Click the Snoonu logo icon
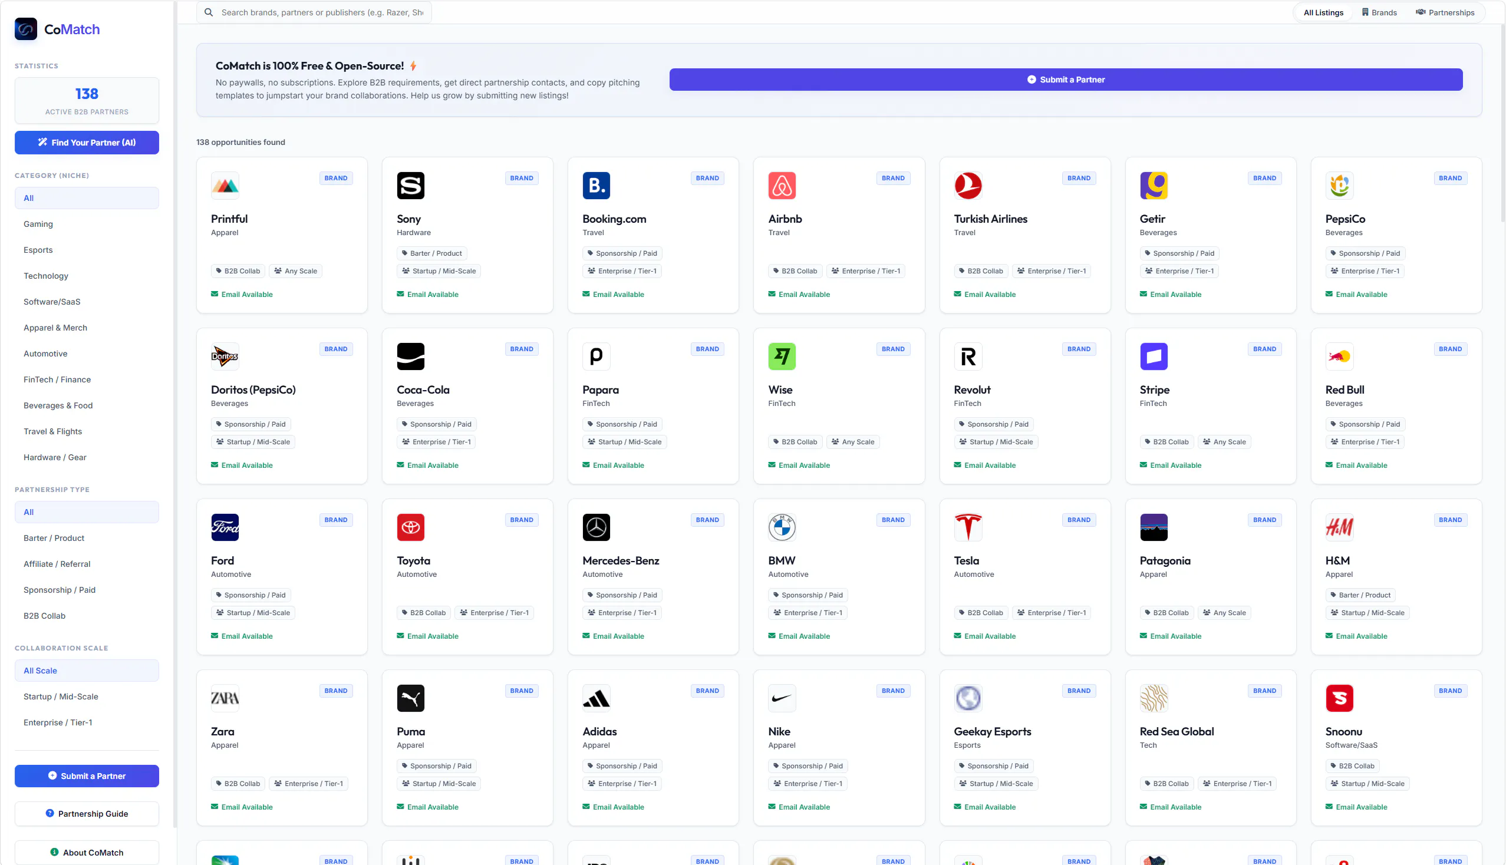The image size is (1506, 865). (x=1339, y=698)
